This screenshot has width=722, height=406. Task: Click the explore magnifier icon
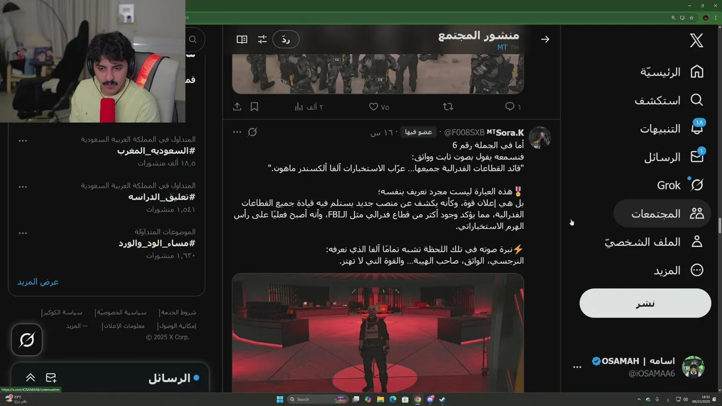pyautogui.click(x=697, y=100)
